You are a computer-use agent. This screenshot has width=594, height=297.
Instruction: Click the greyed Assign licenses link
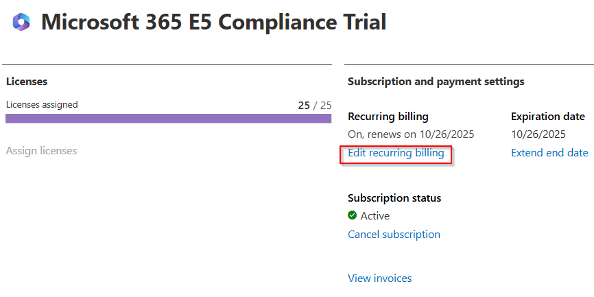41,150
